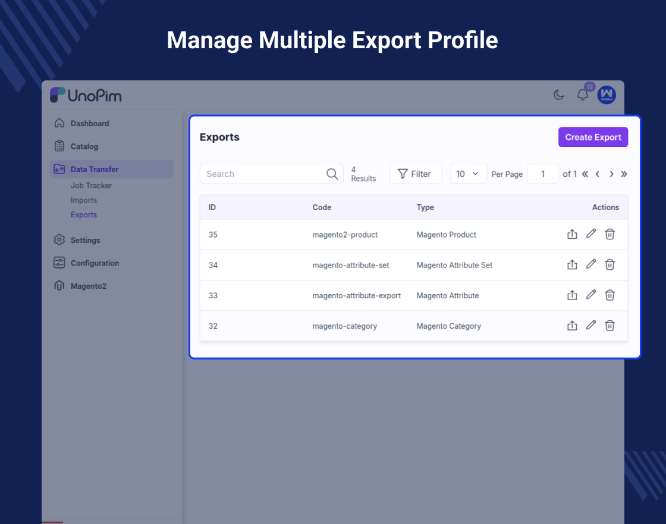Viewport: 666px width, 524px height.
Task: Go to Exports submenu
Action: (84, 215)
